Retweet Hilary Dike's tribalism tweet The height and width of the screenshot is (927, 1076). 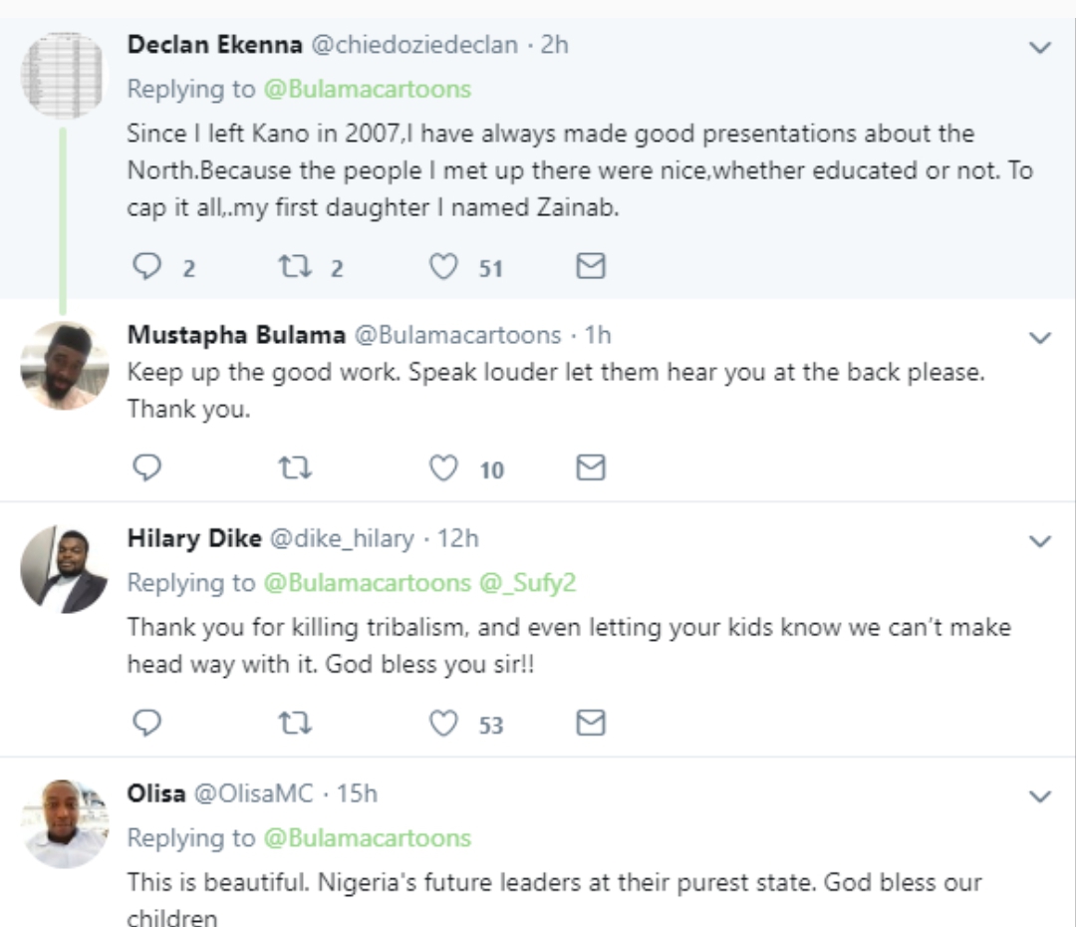pos(295,723)
